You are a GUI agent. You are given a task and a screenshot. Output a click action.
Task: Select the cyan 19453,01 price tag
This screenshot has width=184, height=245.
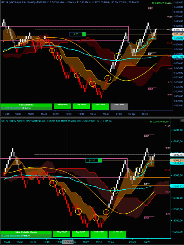coord(177,186)
